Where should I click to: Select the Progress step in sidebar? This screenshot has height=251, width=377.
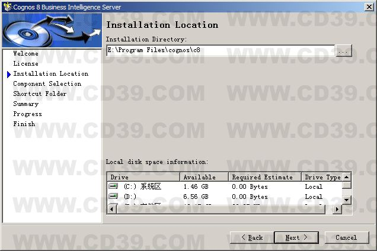27,114
